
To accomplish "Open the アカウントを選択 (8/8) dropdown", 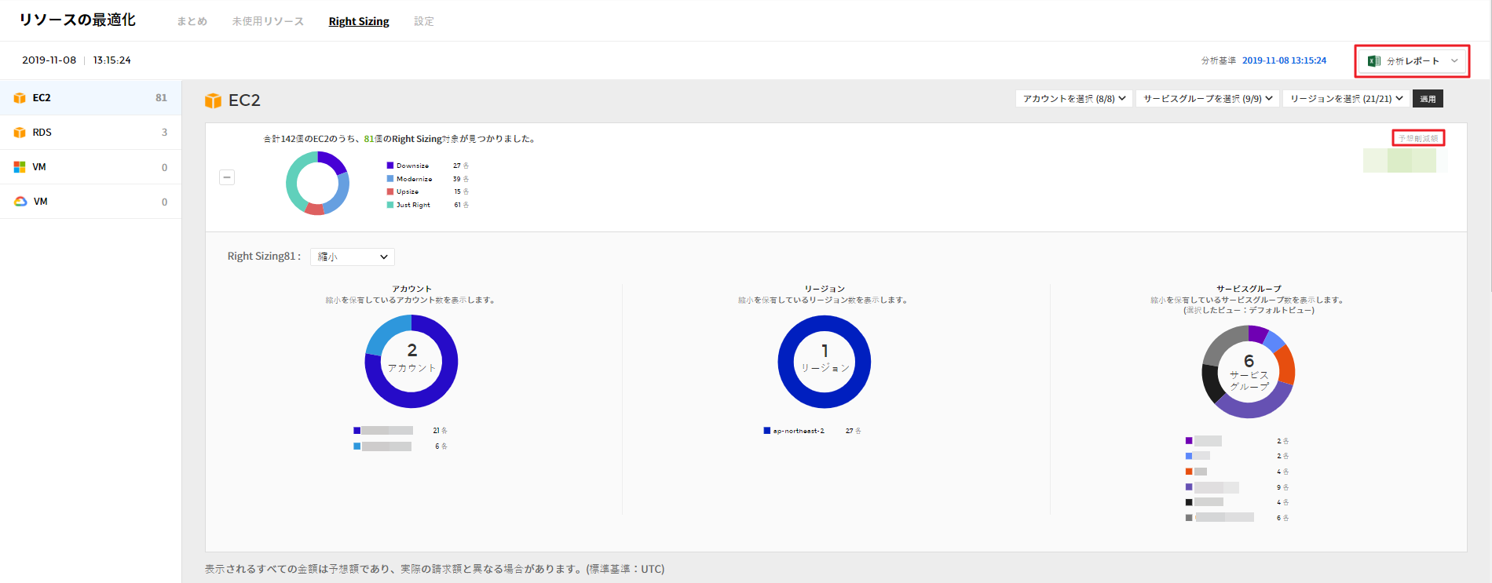I will click(1073, 99).
